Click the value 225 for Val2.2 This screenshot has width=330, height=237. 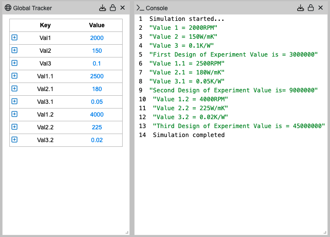pos(97,127)
